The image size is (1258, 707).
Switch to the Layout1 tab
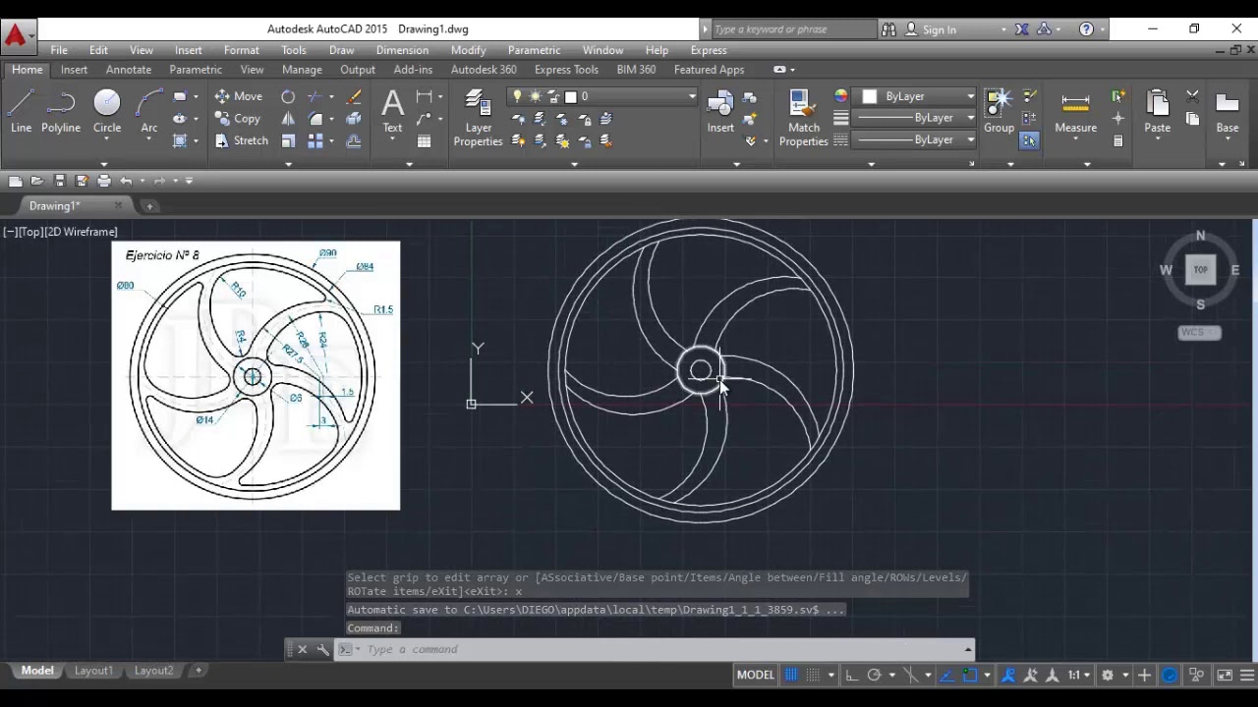(93, 671)
